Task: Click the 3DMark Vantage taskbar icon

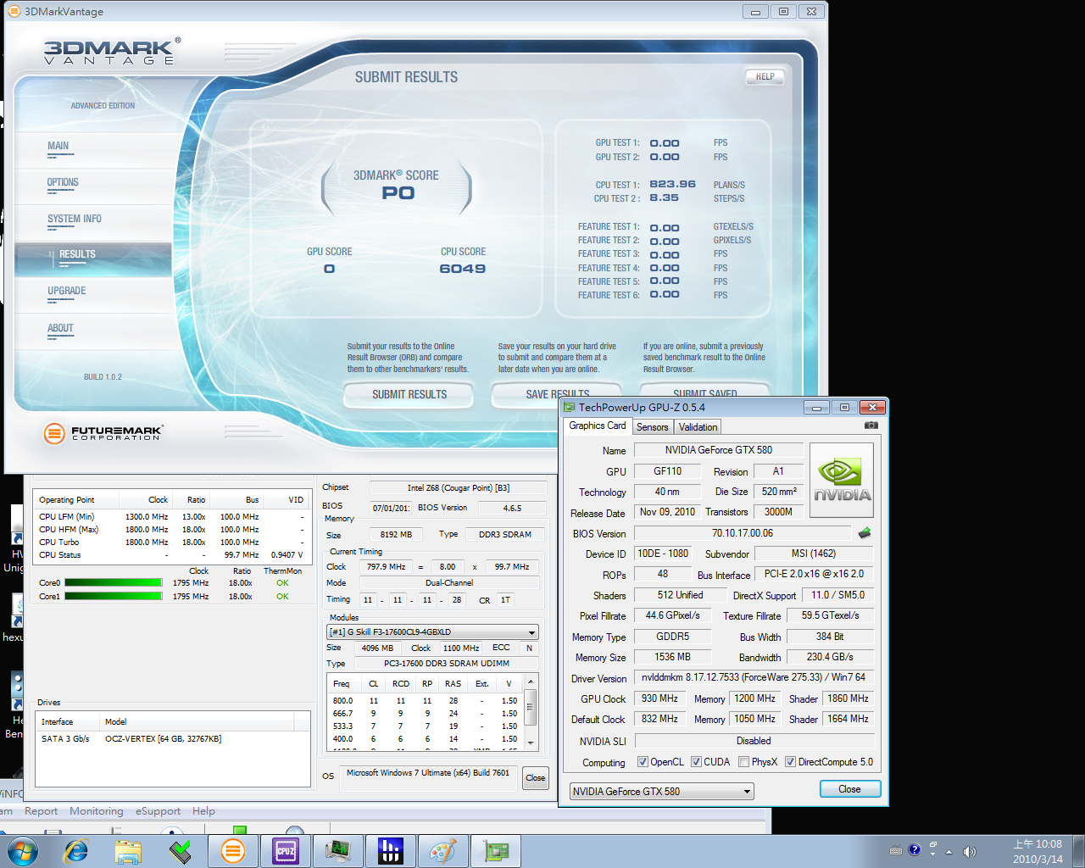Action: [x=232, y=851]
